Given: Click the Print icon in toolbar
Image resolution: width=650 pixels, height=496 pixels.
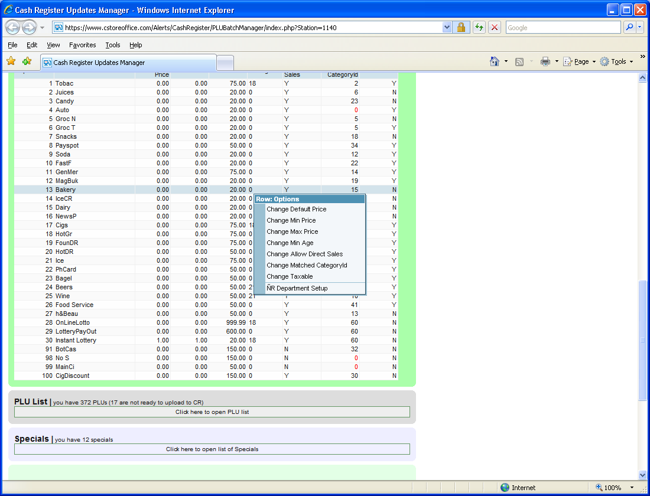Looking at the screenshot, I should (x=545, y=61).
